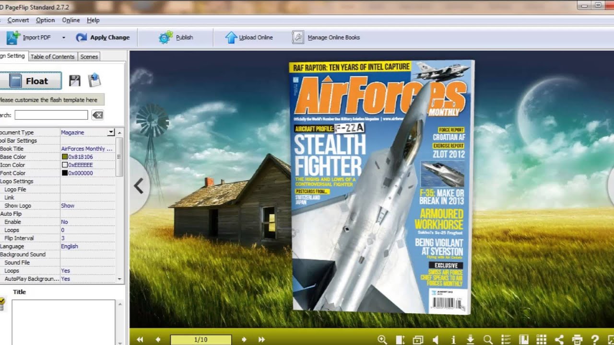Click Upload Online in the toolbar
614x345 pixels.
click(249, 37)
